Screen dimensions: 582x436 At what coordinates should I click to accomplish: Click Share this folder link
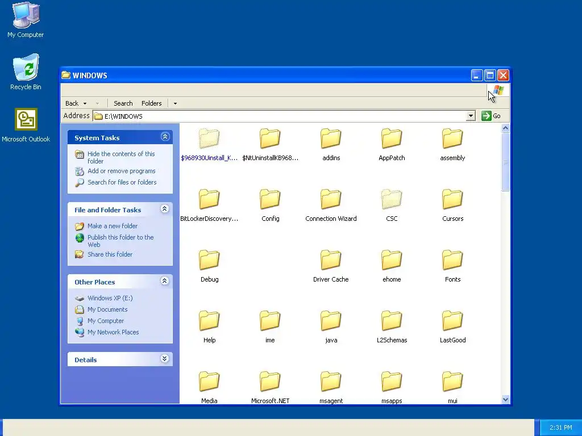click(110, 254)
